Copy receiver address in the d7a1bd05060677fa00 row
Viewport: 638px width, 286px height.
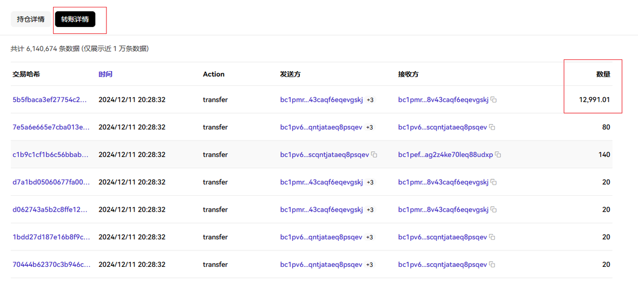click(493, 183)
